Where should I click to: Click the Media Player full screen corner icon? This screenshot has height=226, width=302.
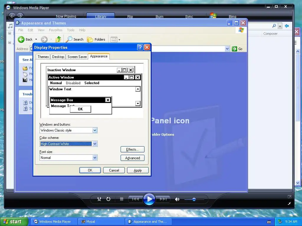[x=289, y=197]
